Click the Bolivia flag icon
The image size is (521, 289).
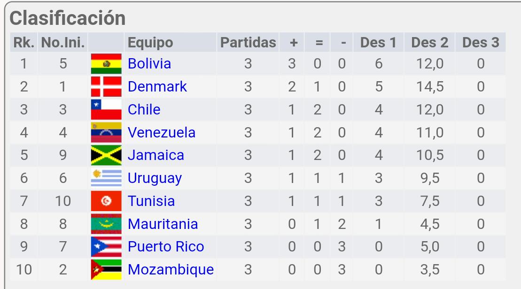pyautogui.click(x=106, y=64)
